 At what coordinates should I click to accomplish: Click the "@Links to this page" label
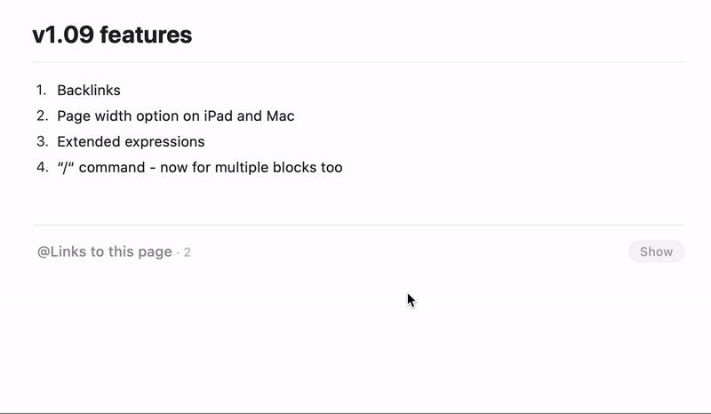click(105, 251)
